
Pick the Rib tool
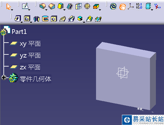(63, 19)
